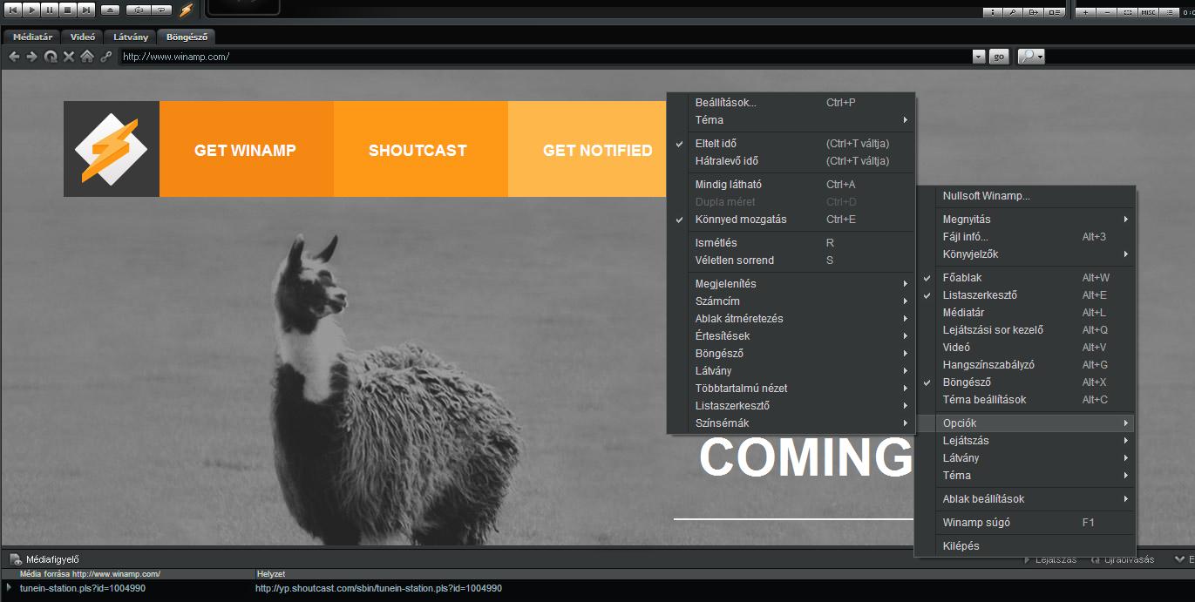Toggle Könnyed mozgatás checked option
This screenshot has width=1195, height=602.
click(x=791, y=220)
